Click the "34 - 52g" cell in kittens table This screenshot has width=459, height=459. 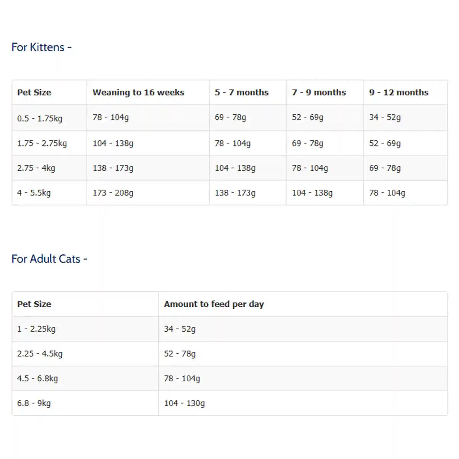pyautogui.click(x=385, y=117)
